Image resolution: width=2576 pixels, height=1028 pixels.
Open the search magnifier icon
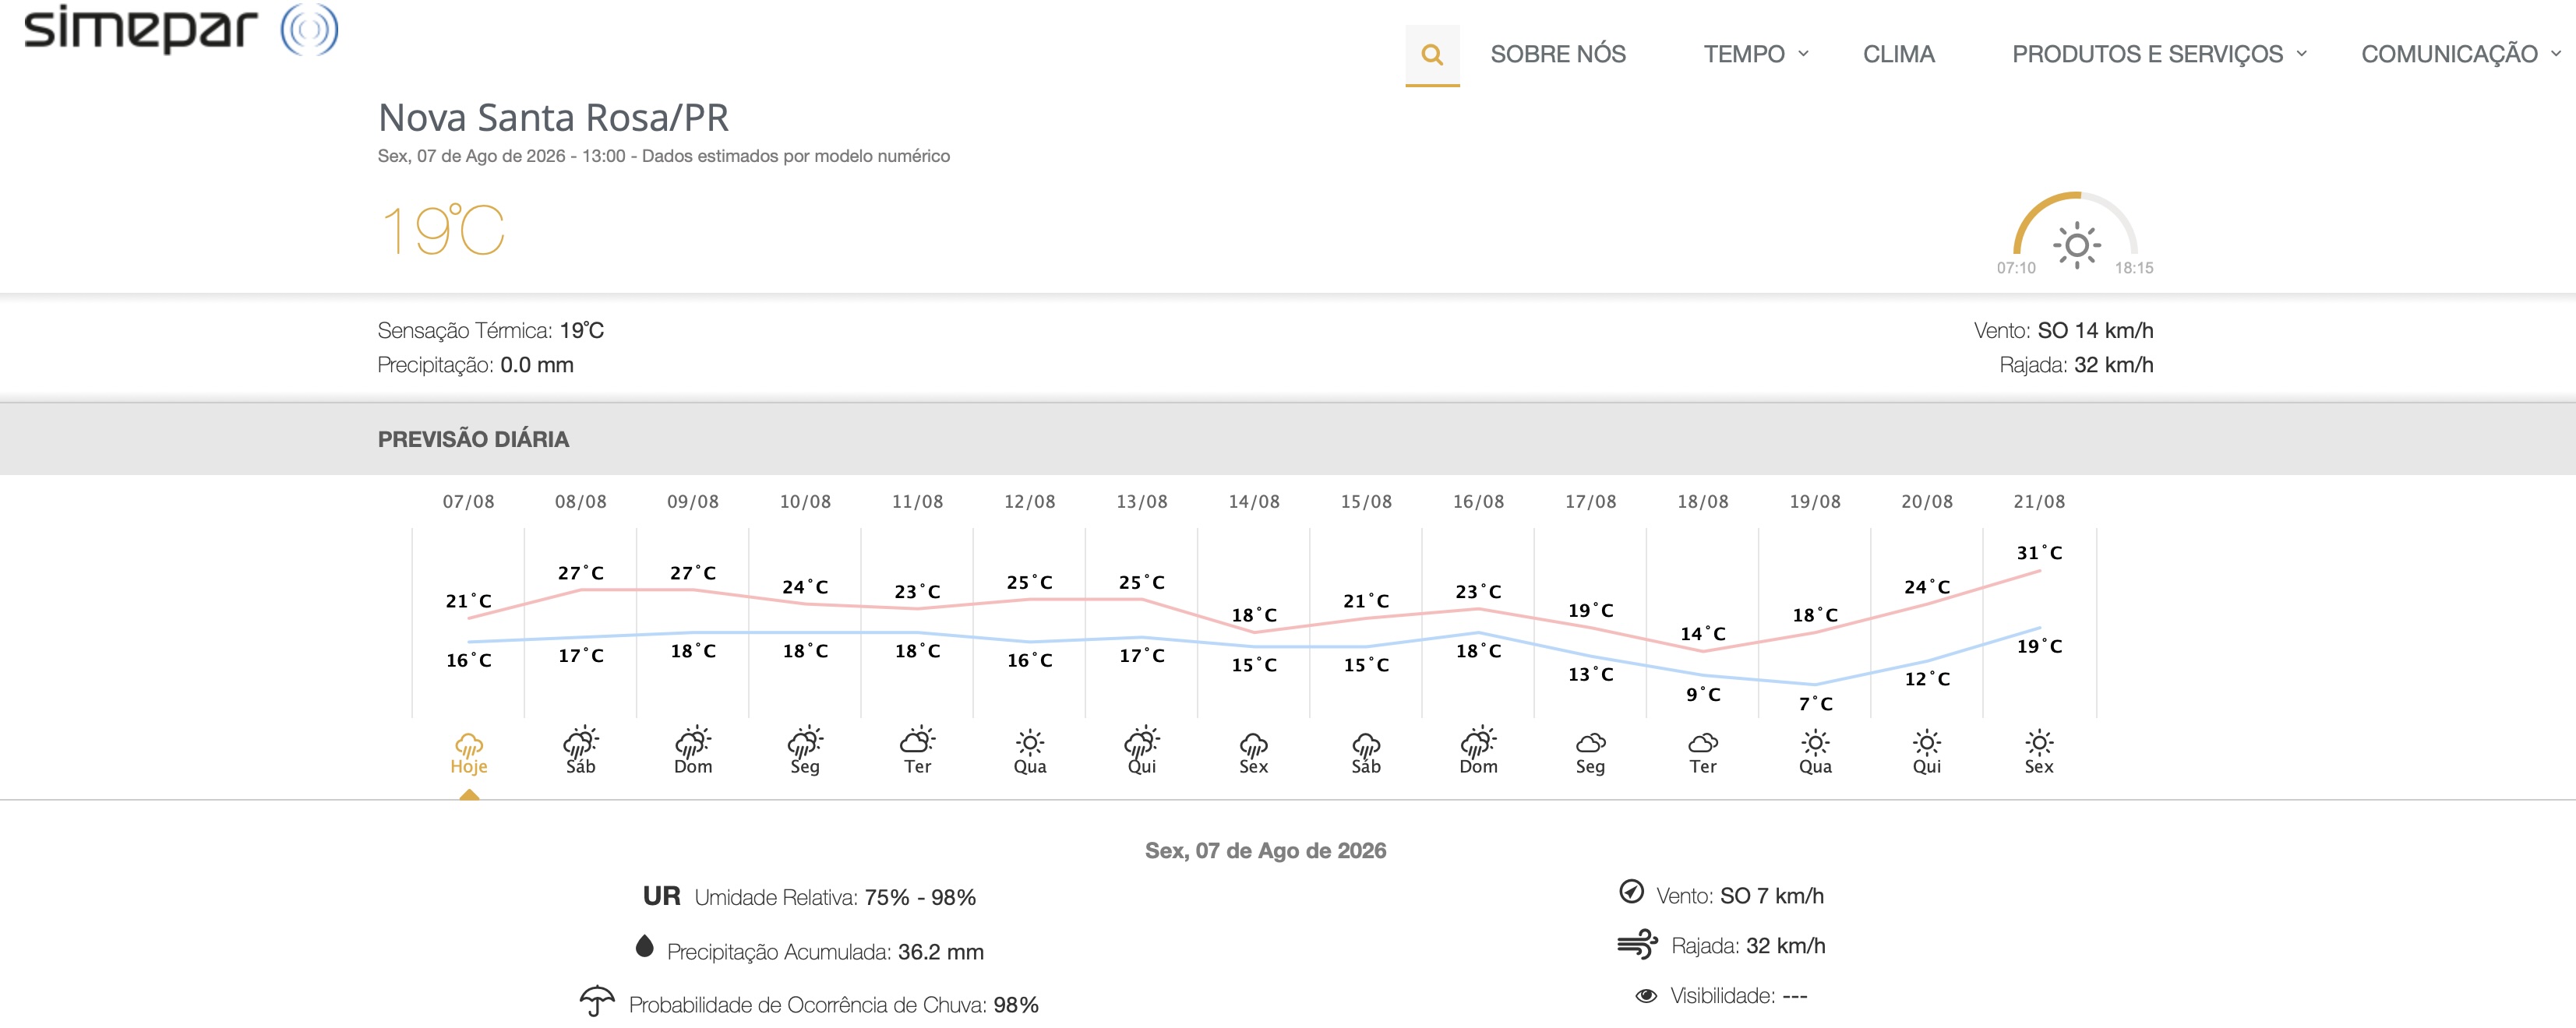click(1432, 55)
